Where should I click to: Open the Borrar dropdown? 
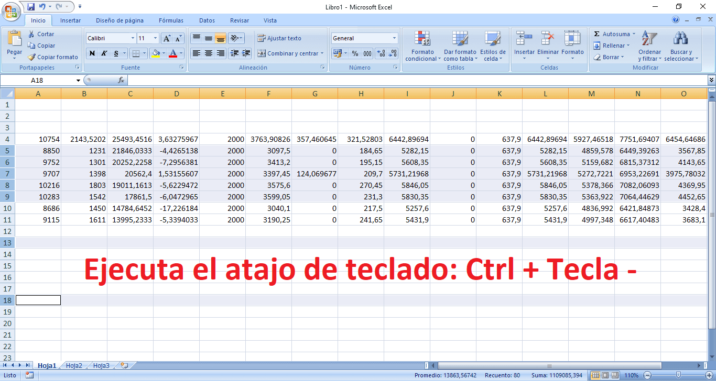coord(609,57)
